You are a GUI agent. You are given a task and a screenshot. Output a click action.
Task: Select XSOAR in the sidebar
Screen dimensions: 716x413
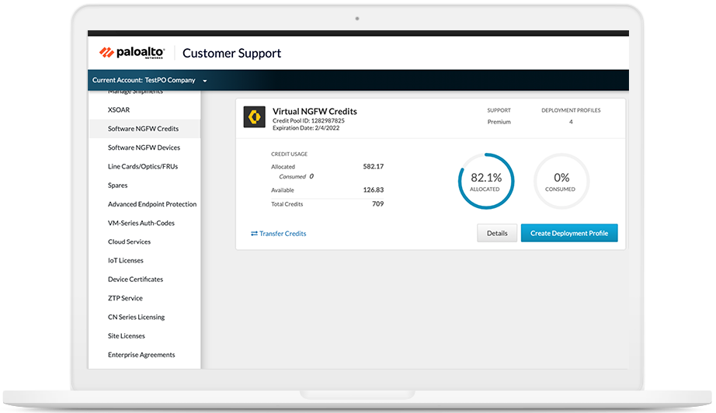pos(119,110)
